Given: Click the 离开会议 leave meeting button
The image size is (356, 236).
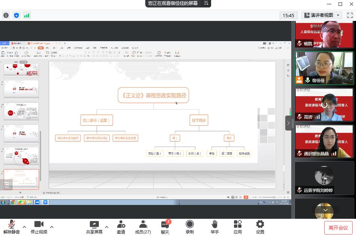Looking at the screenshot, I should pos(338,228).
